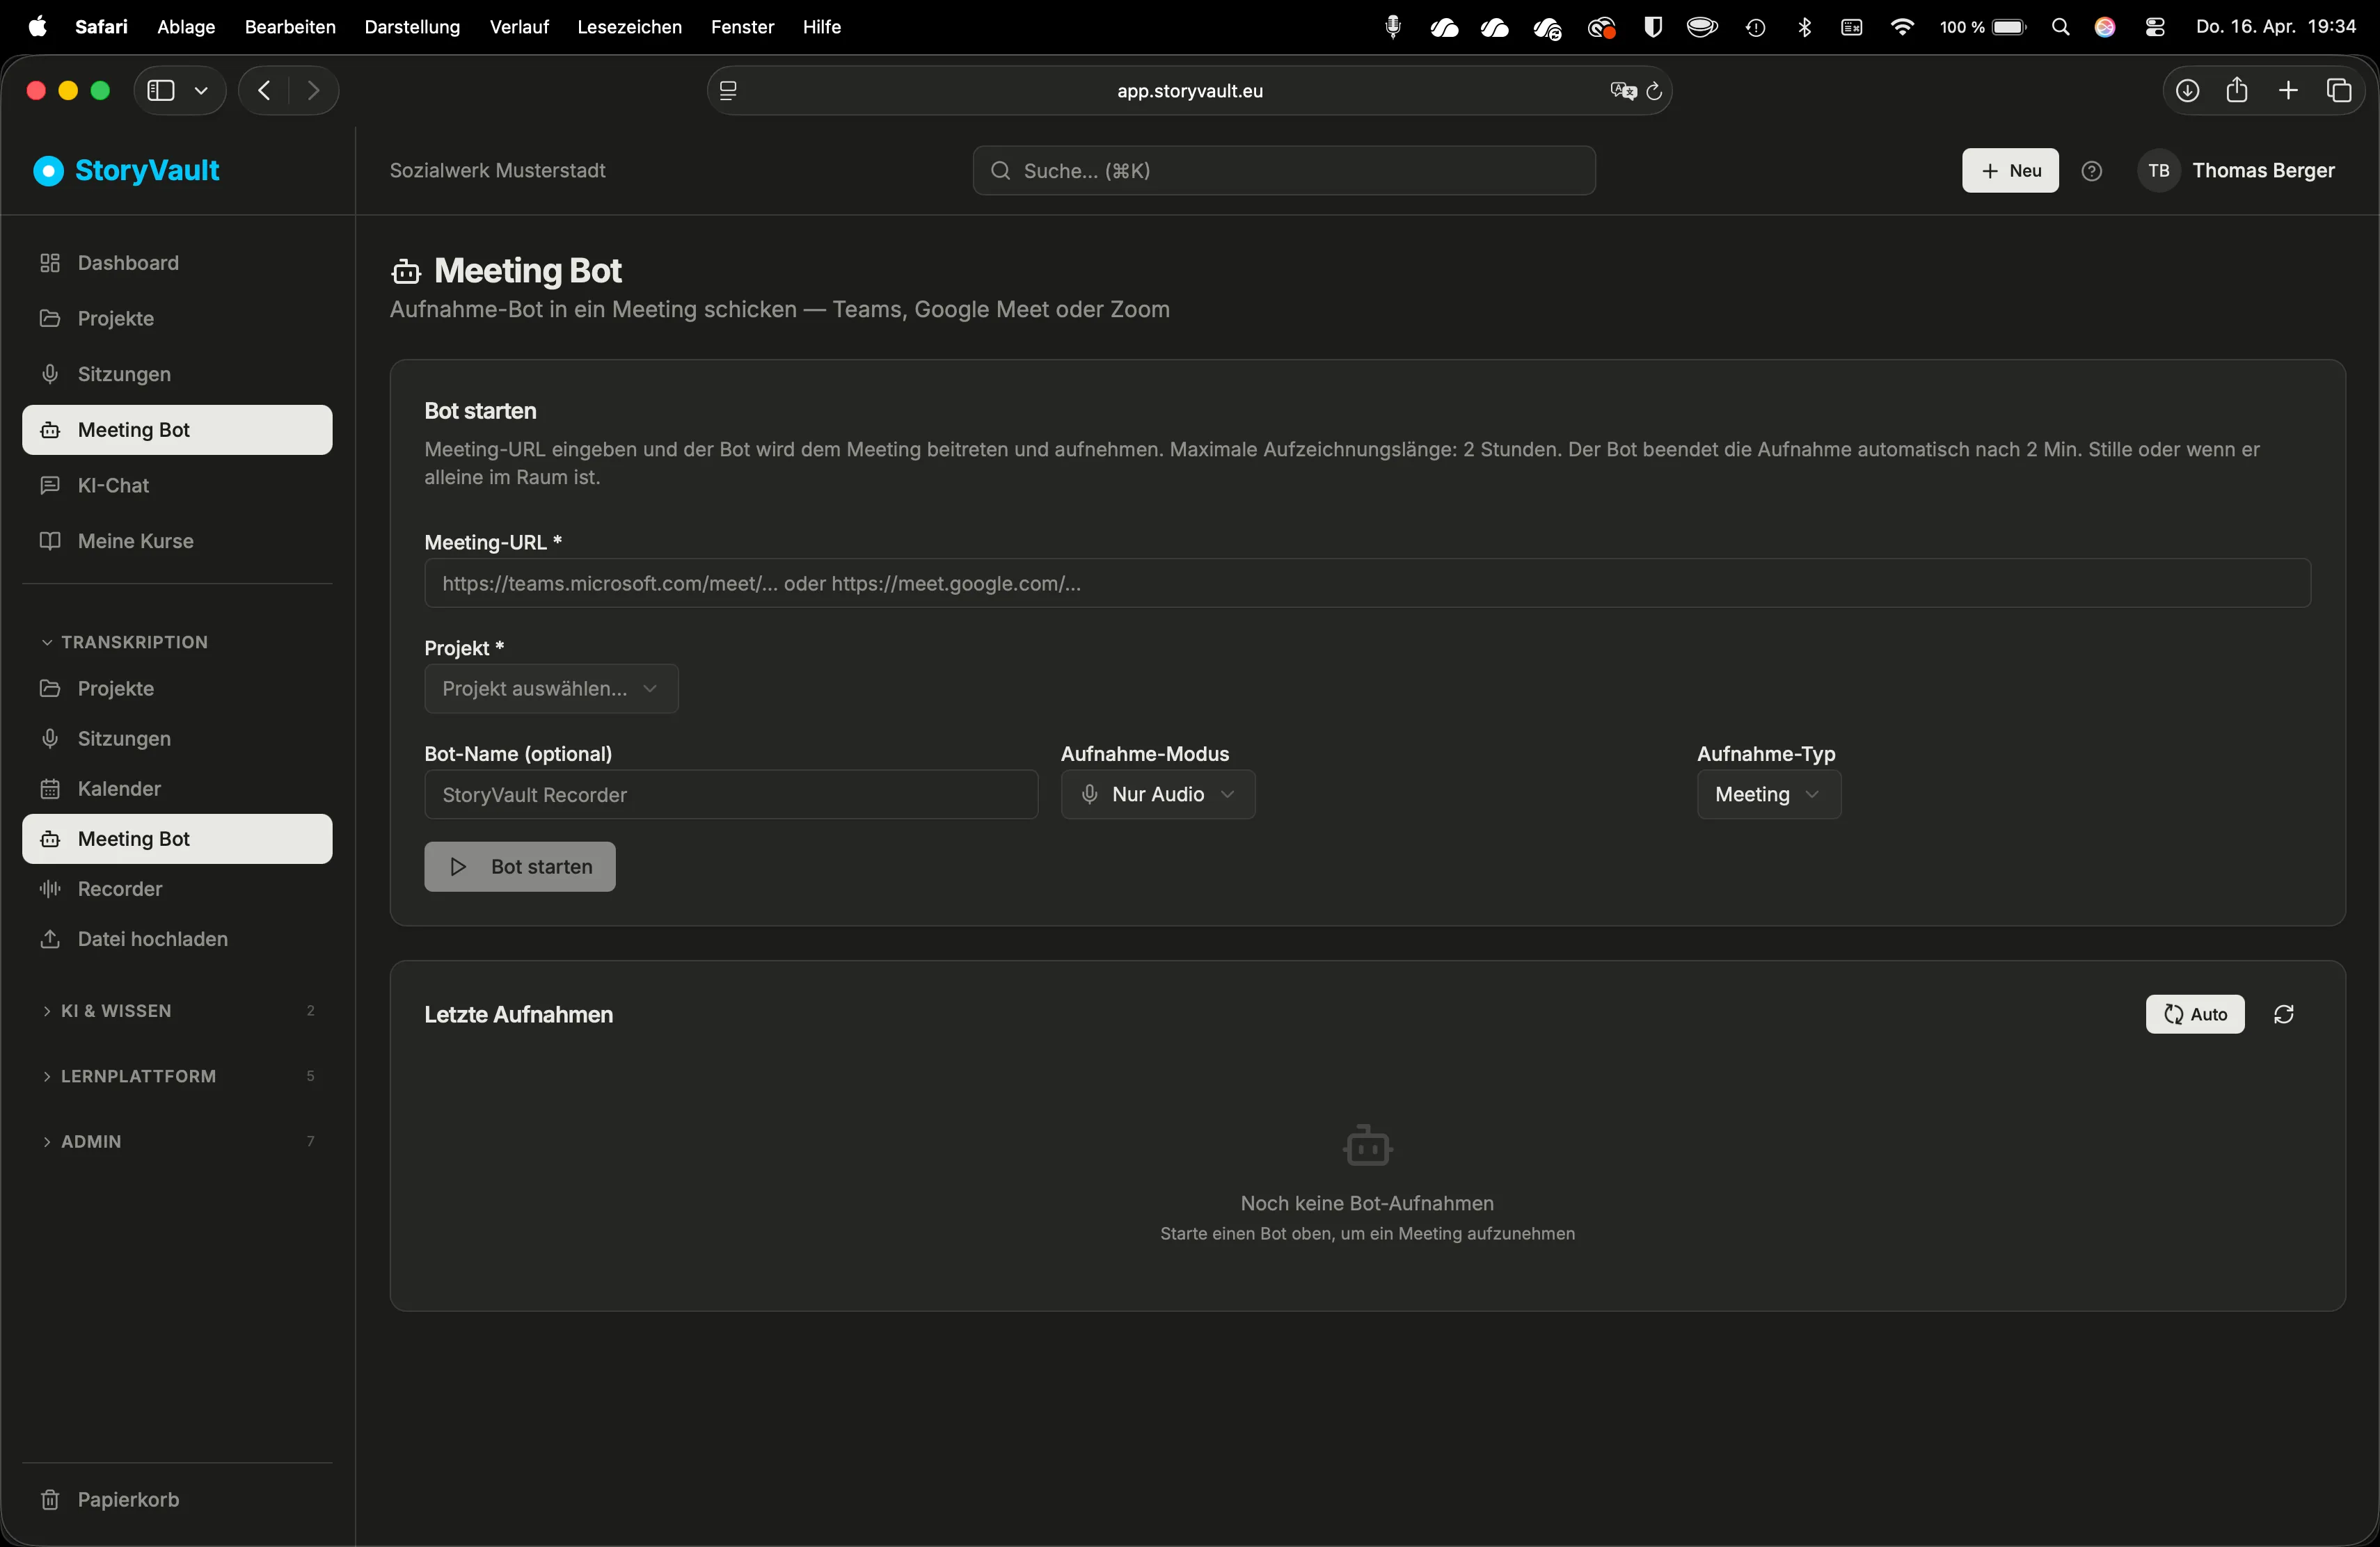2380x1547 pixels.
Task: Open the Thomas Berger user menu
Action: pos(2236,171)
